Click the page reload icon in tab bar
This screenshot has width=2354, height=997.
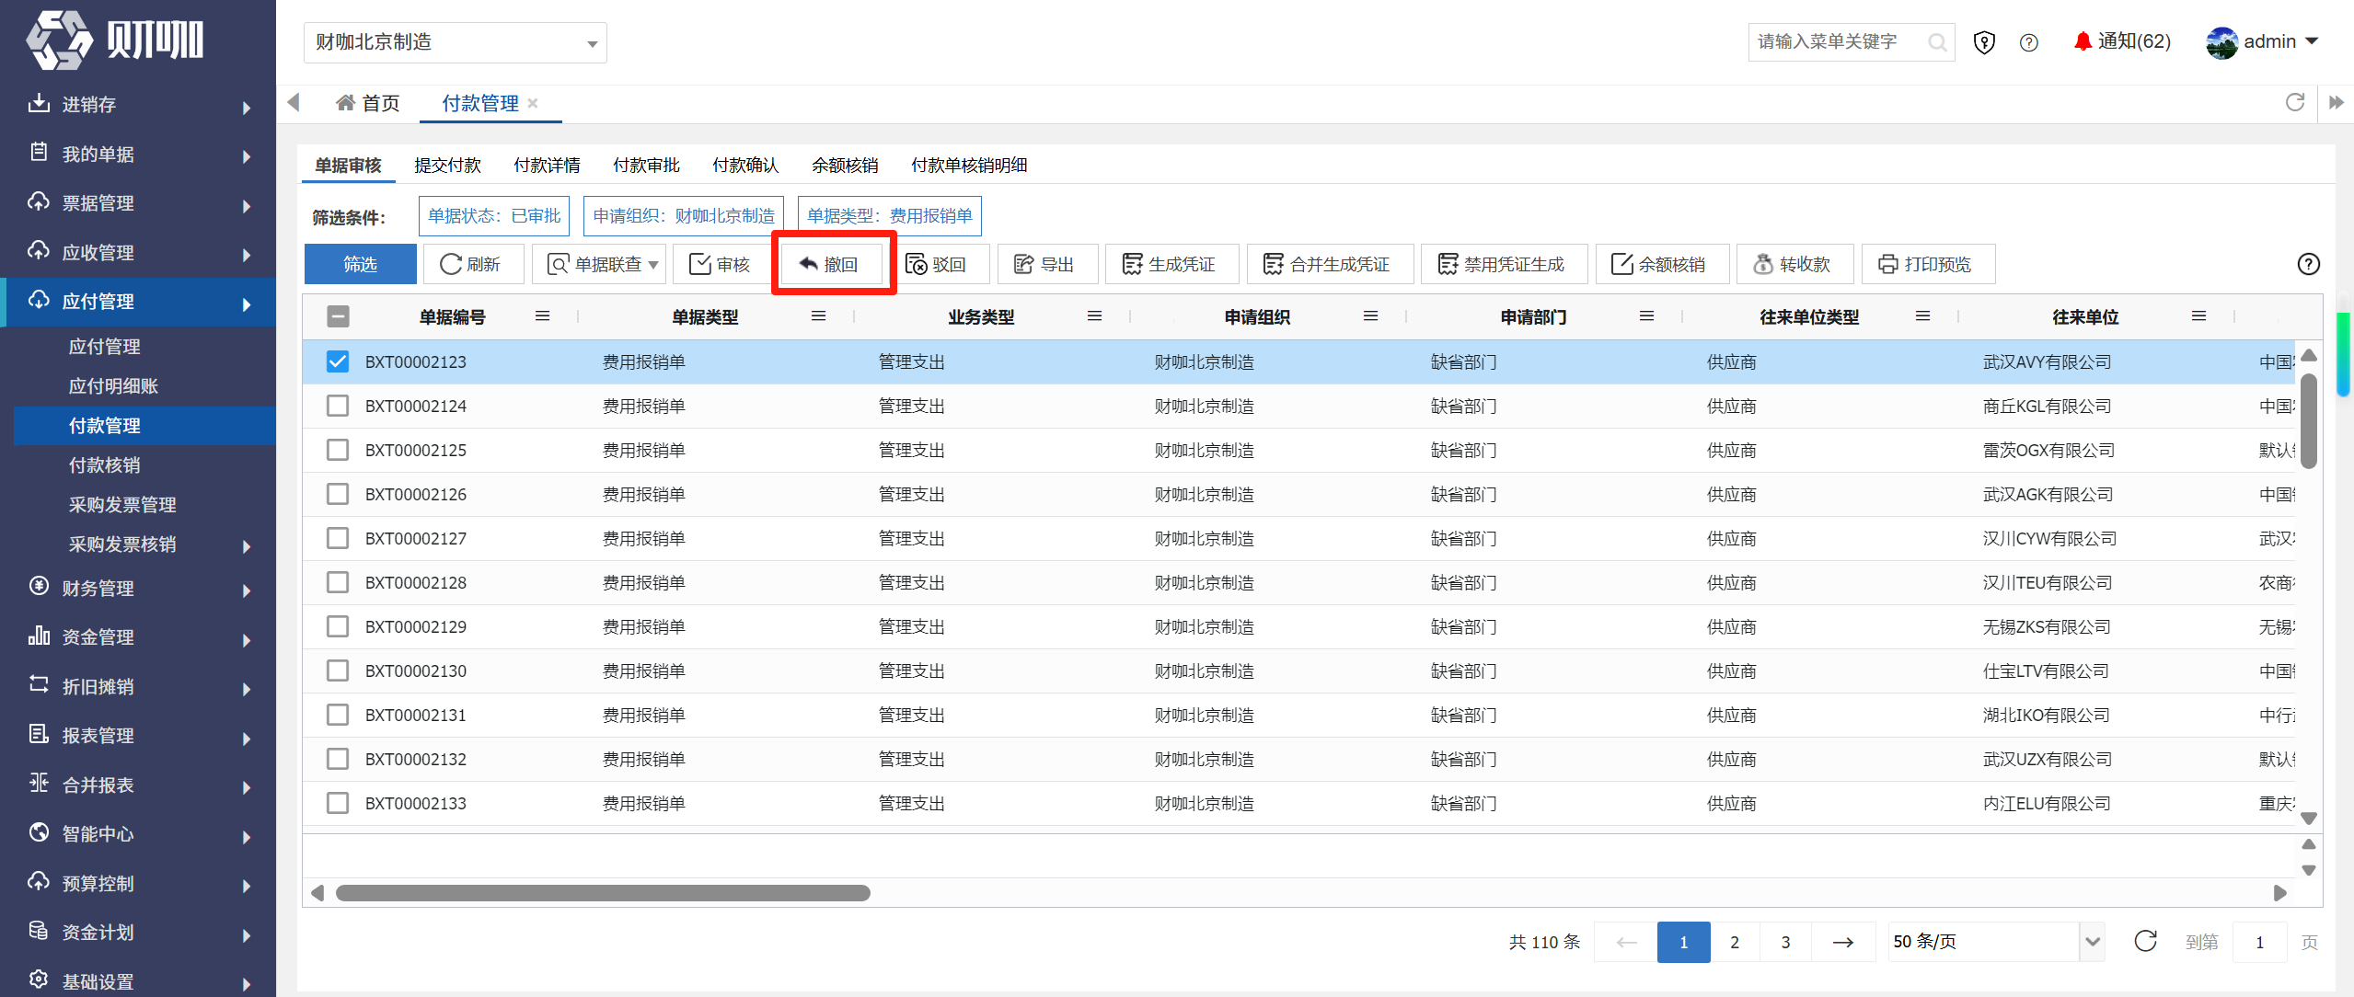pyautogui.click(x=2295, y=102)
